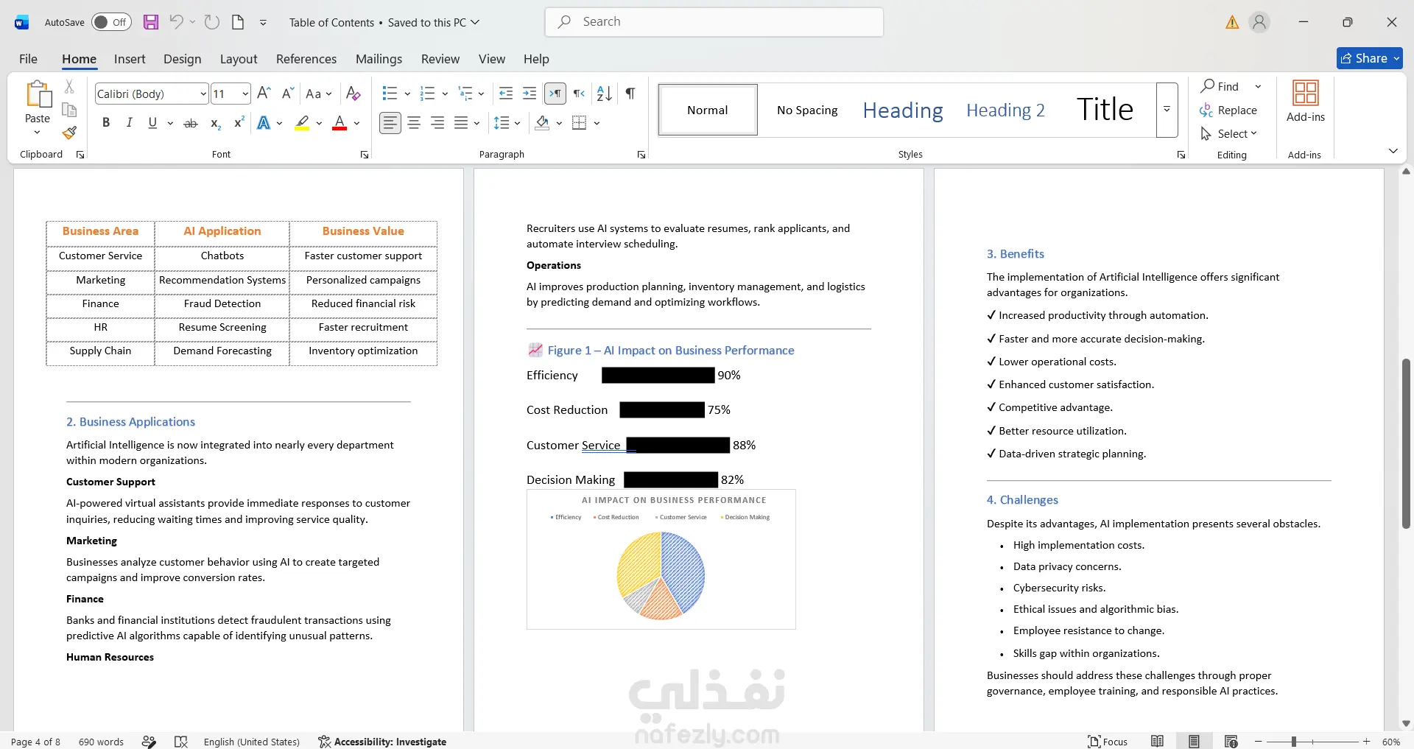Expand the Styles gallery
Viewport: 1414px width, 749px height.
[1167, 110]
